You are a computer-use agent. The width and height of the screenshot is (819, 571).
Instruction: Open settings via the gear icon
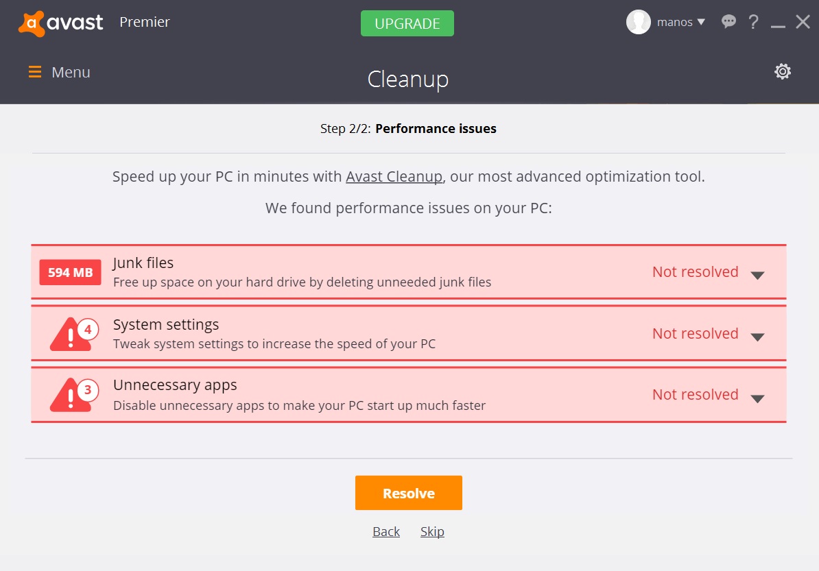click(x=783, y=72)
